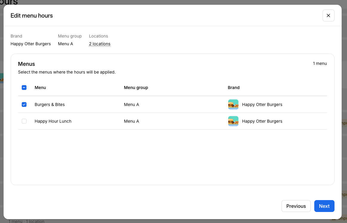Click Happy Otter Burgers text in Happy Hour Lunch row
Image resolution: width=347 pixels, height=223 pixels.
click(262, 121)
